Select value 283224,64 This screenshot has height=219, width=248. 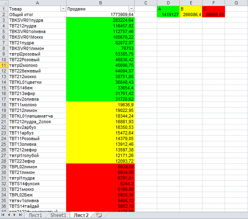coord(100,20)
